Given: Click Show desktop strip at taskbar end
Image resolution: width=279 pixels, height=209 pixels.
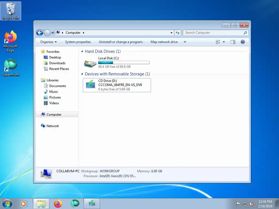Looking at the screenshot, I should click(x=277, y=204).
